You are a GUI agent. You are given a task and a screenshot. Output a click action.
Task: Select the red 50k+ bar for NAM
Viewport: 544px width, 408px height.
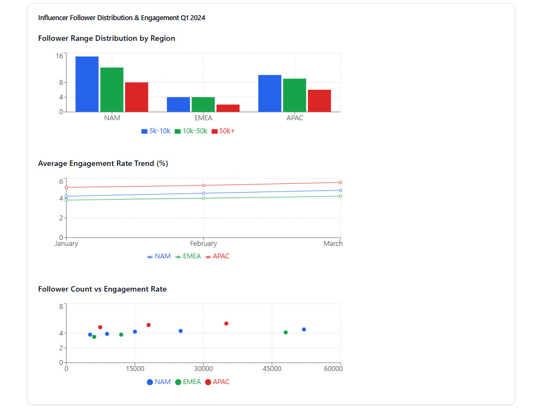137,97
